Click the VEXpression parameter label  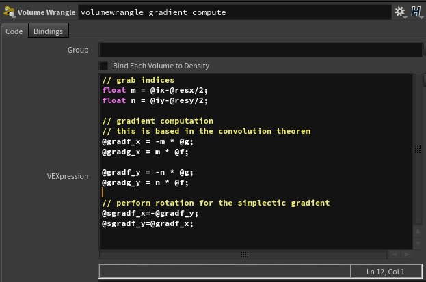(x=67, y=176)
